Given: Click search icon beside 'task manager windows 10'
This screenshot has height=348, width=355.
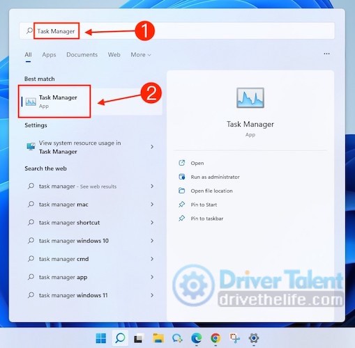Looking at the screenshot, I should click(x=31, y=240).
